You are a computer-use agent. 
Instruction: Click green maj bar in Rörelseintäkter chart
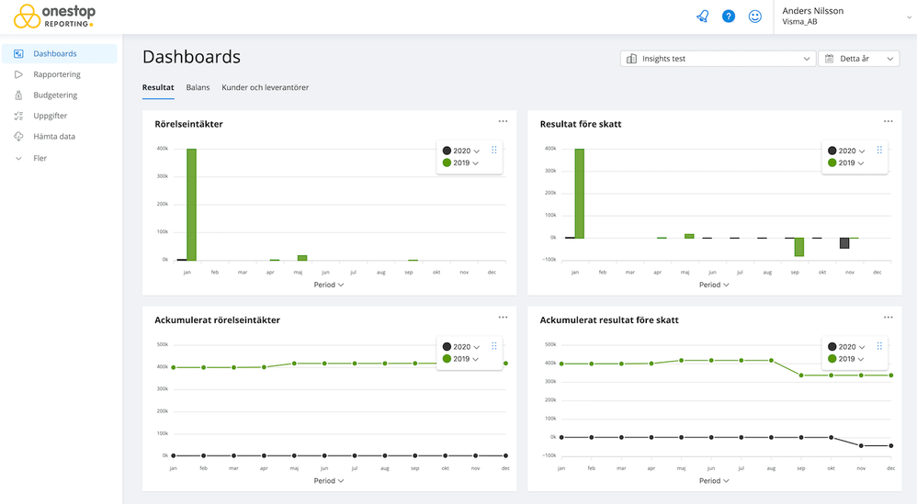coord(302,258)
